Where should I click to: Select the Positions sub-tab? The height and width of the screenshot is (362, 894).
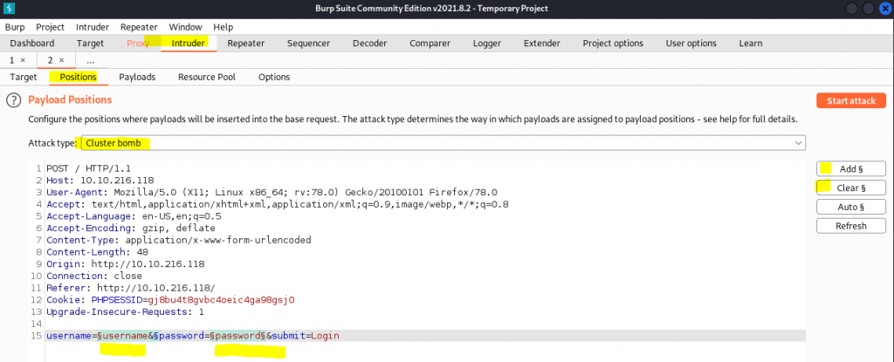(x=78, y=77)
